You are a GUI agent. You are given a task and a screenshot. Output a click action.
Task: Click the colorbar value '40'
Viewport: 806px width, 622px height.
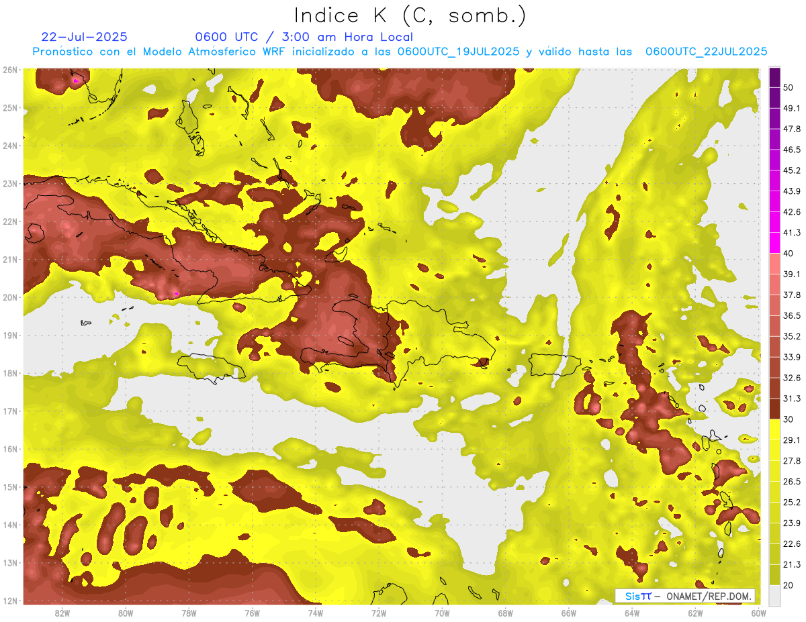click(x=789, y=253)
